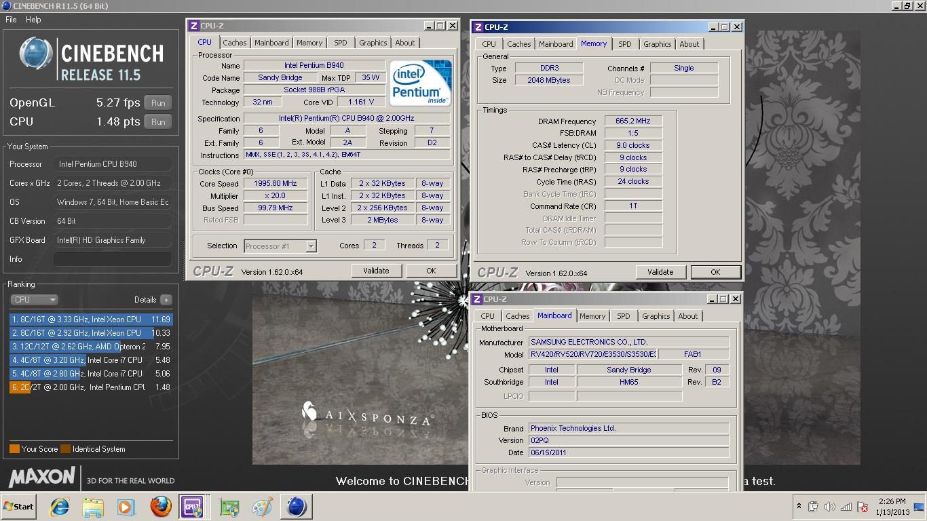Click the Socket 988B rPGA package value
The image size is (927, 521).
[x=314, y=90]
